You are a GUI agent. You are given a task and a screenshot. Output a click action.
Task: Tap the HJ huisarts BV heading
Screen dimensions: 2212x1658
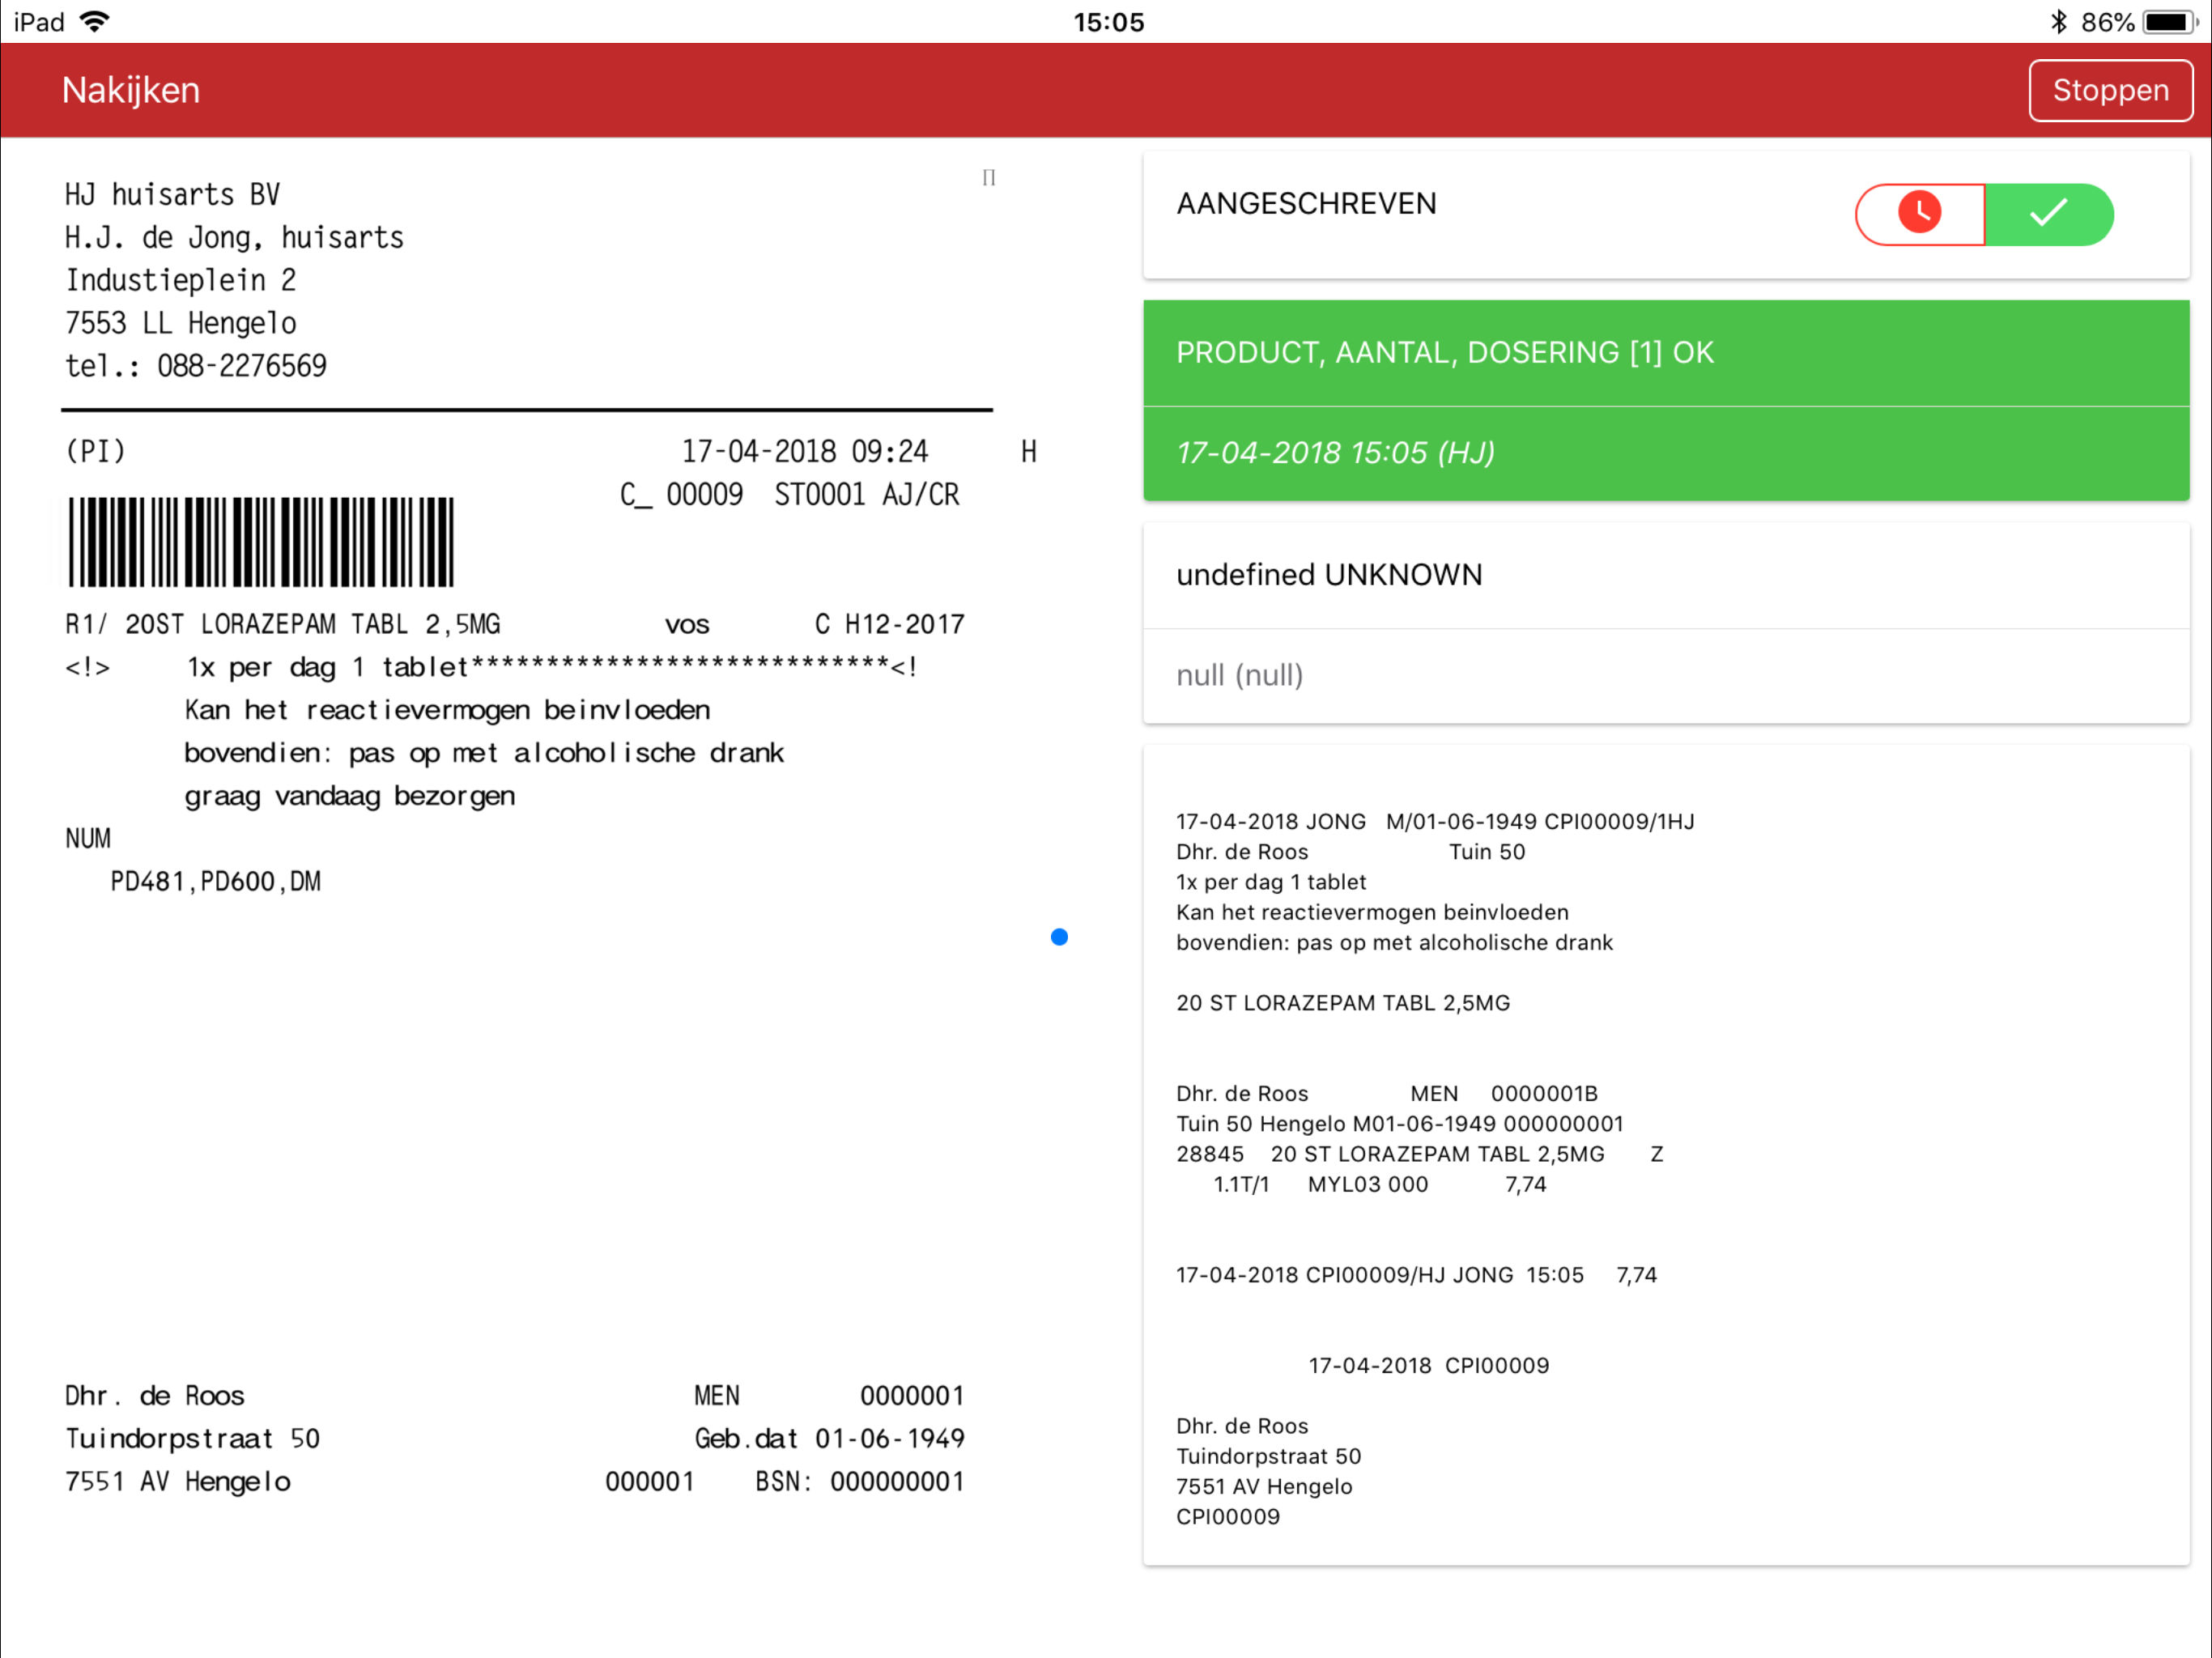[172, 194]
